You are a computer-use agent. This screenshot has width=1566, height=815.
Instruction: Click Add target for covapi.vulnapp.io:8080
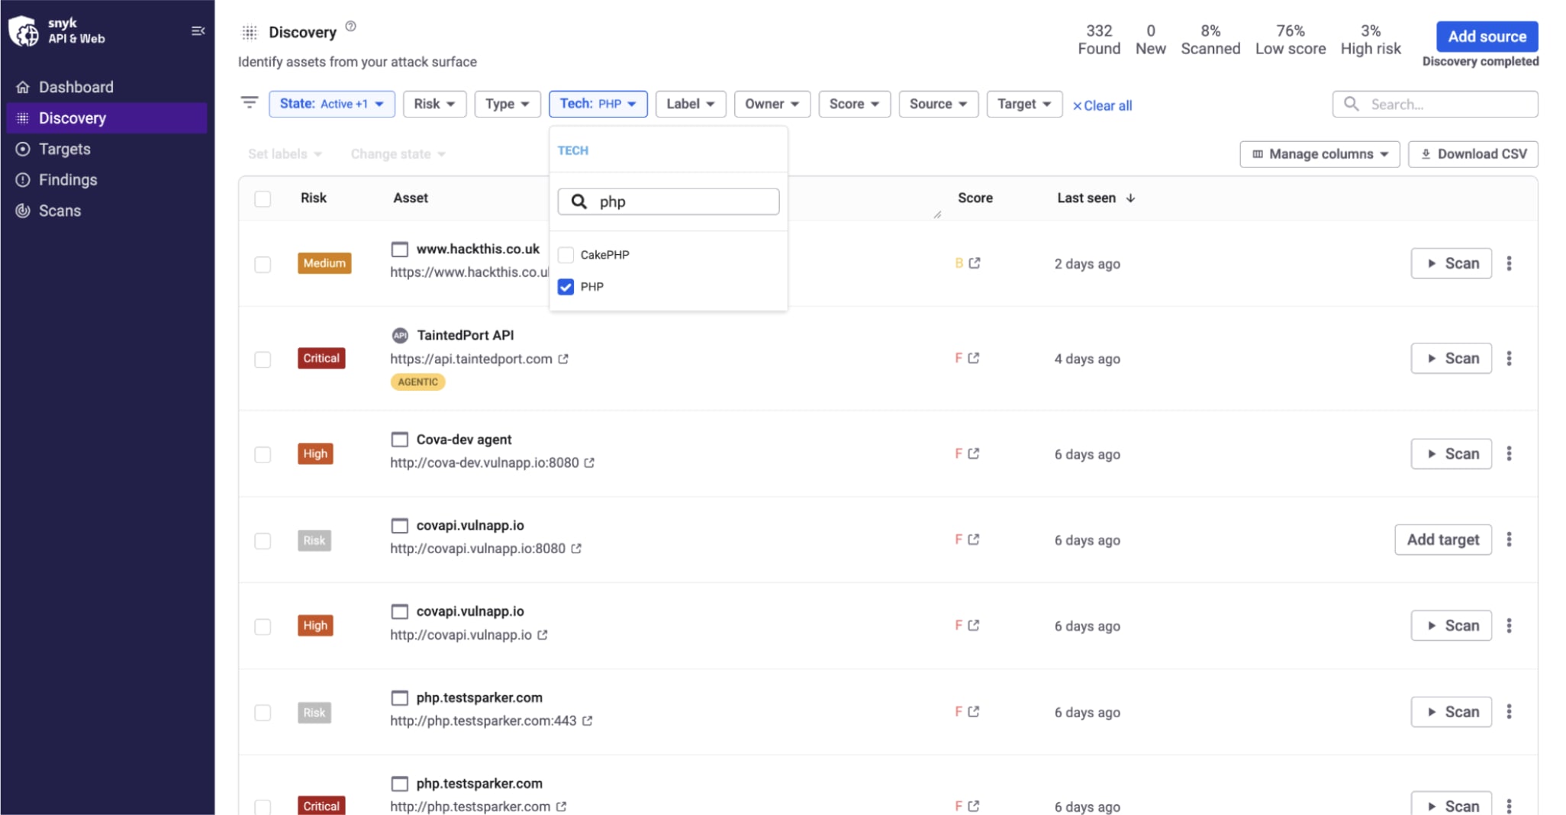1443,540
